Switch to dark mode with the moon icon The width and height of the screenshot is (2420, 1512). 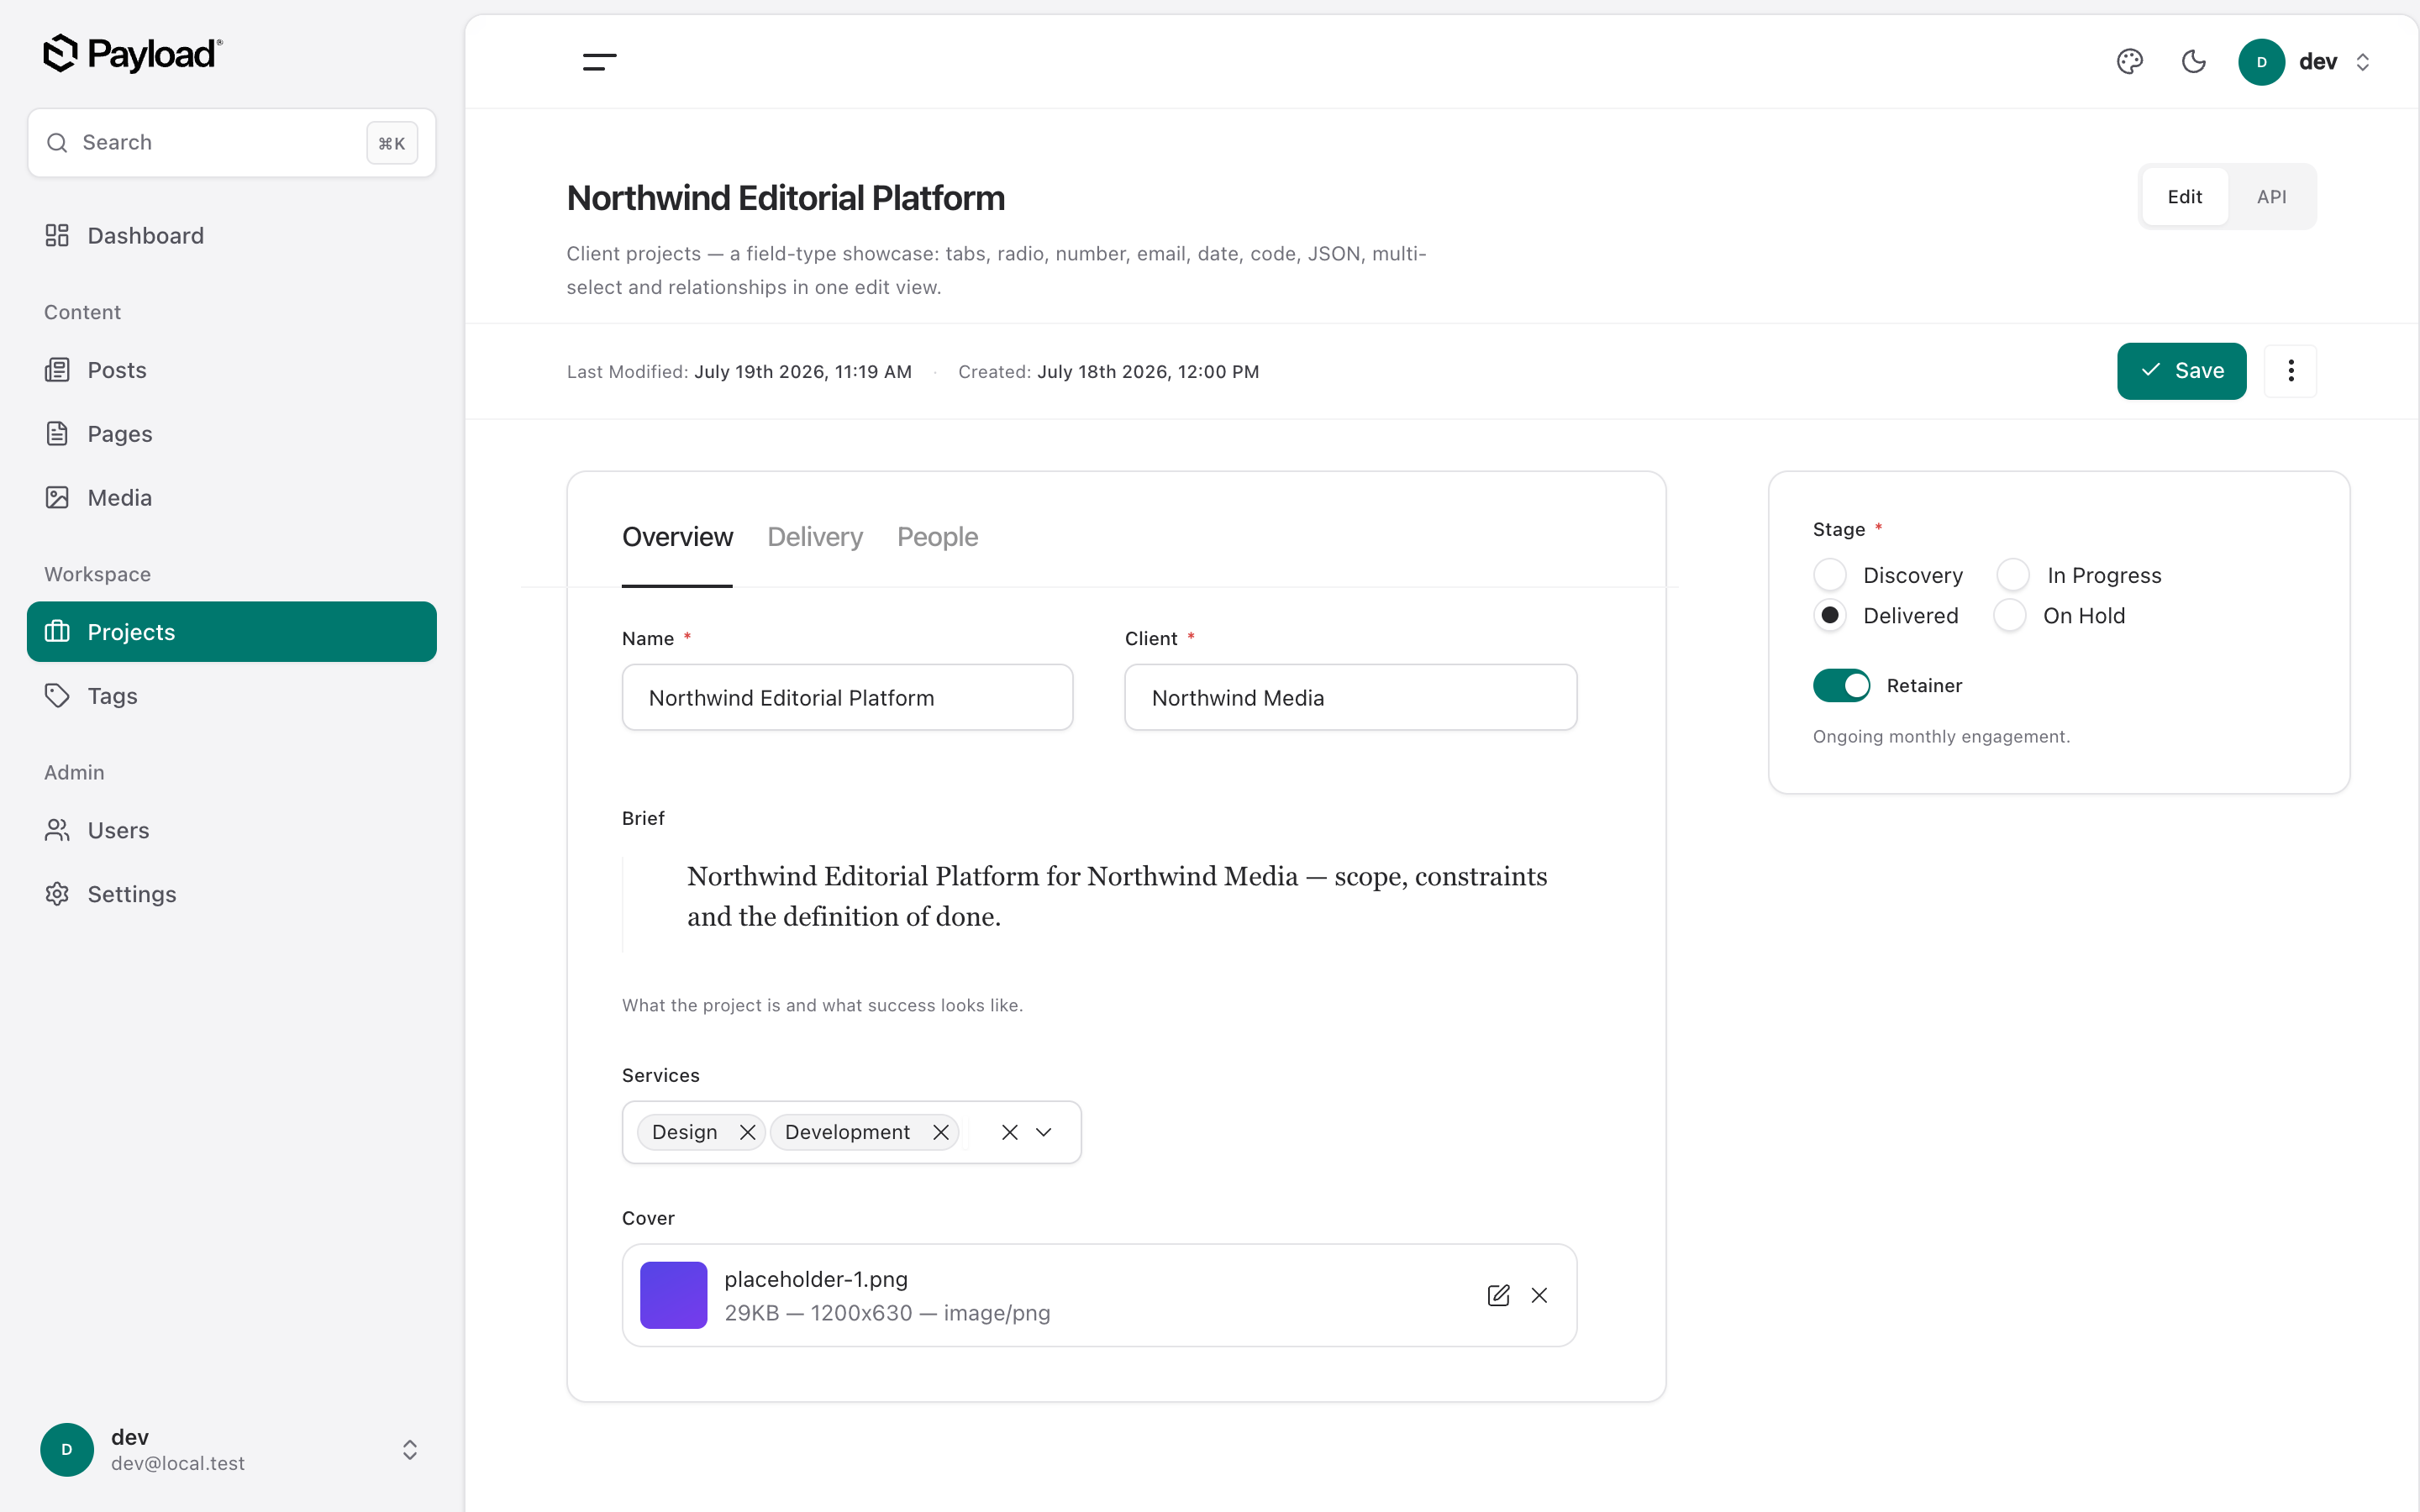pos(2193,62)
